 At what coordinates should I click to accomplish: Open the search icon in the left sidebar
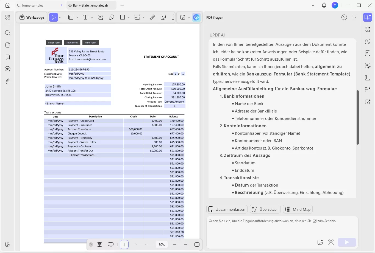[x=8, y=33]
